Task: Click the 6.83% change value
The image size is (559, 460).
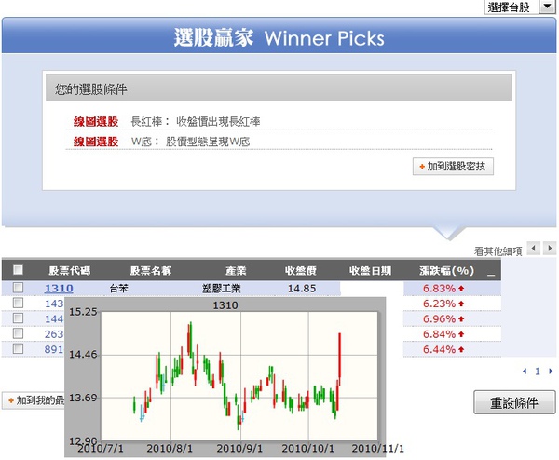Action: coord(439,289)
